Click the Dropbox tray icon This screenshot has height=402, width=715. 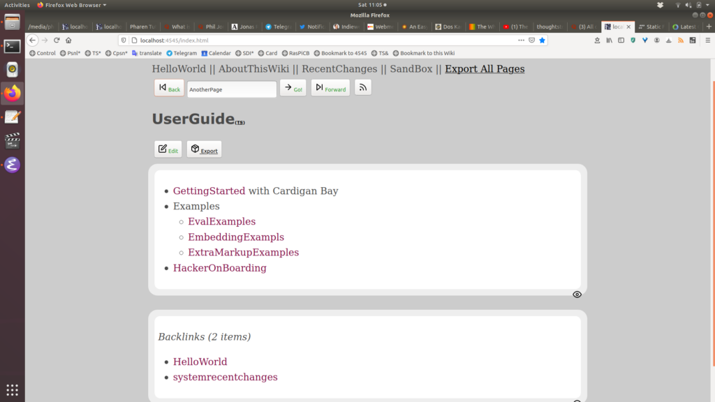pyautogui.click(x=660, y=5)
